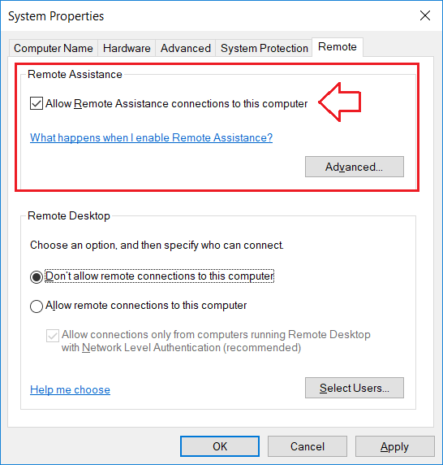This screenshot has height=465, width=443.
Task: Open 'What happens when I enable Remote Assistance?' link
Action: [x=151, y=137]
